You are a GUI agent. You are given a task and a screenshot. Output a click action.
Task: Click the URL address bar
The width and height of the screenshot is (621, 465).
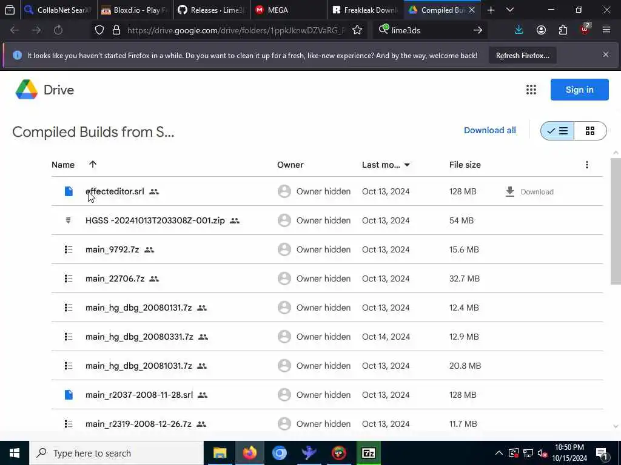236,30
